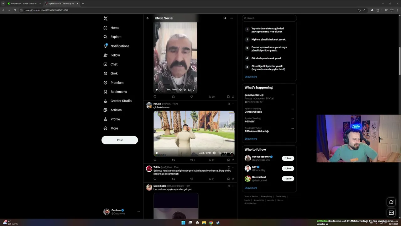The width and height of the screenshot is (401, 226).
Task: Follow Kay
Action: (288, 169)
